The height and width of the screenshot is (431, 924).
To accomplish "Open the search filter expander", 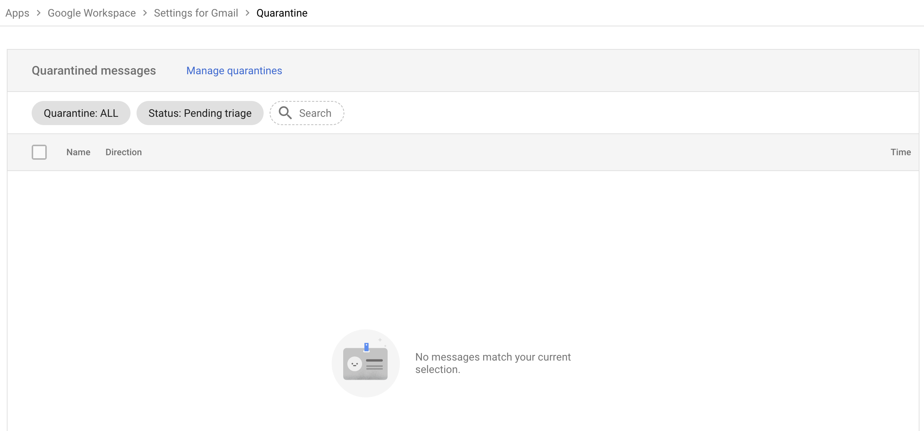I will pyautogui.click(x=307, y=113).
